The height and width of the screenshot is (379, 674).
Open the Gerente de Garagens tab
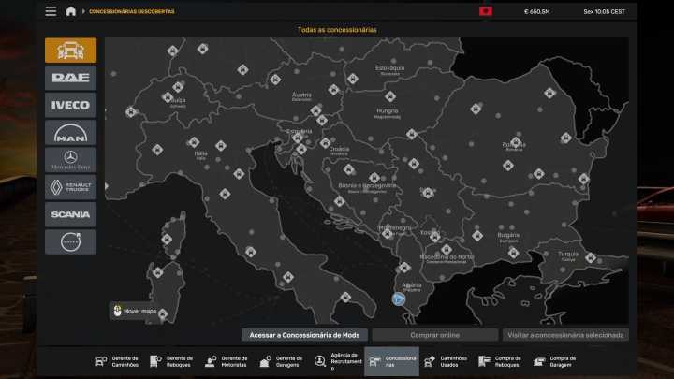pos(282,362)
